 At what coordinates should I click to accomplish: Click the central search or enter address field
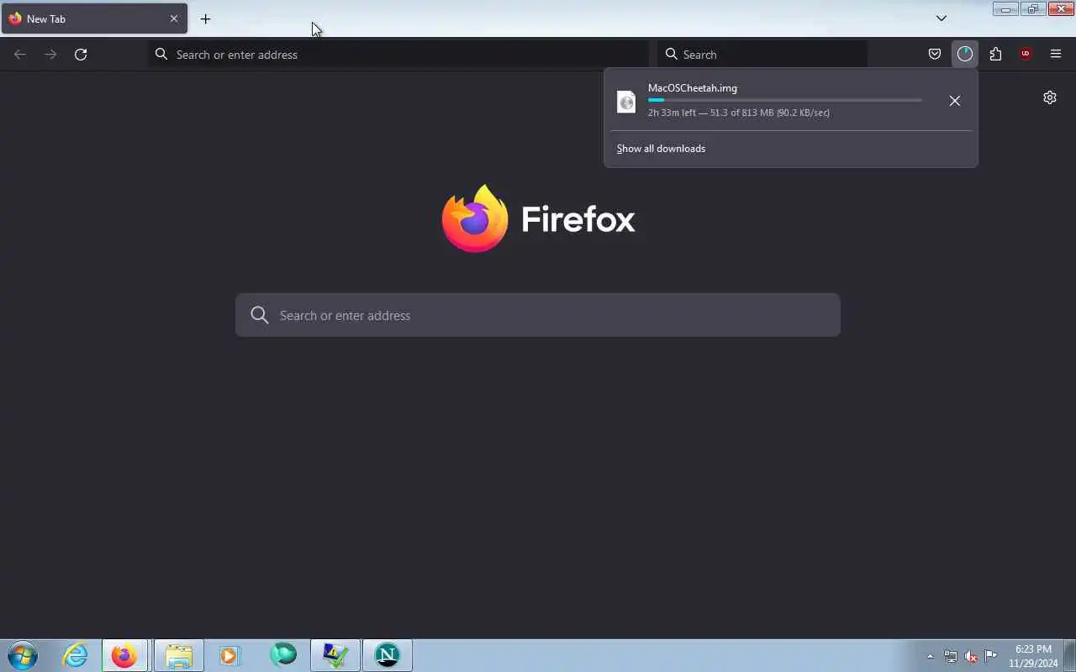538,315
